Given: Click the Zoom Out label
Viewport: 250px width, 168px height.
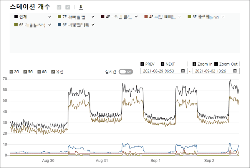Looking at the screenshot, I should 228,64.
